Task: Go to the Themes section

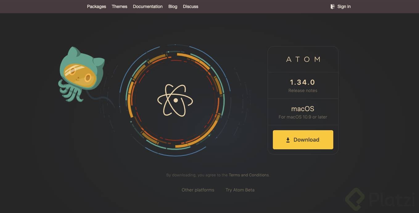Action: pos(119,6)
